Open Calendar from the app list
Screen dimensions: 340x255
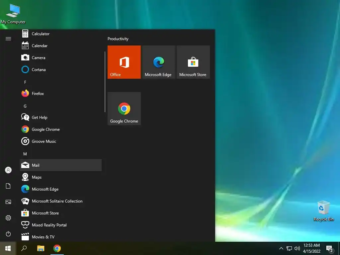click(x=61, y=46)
